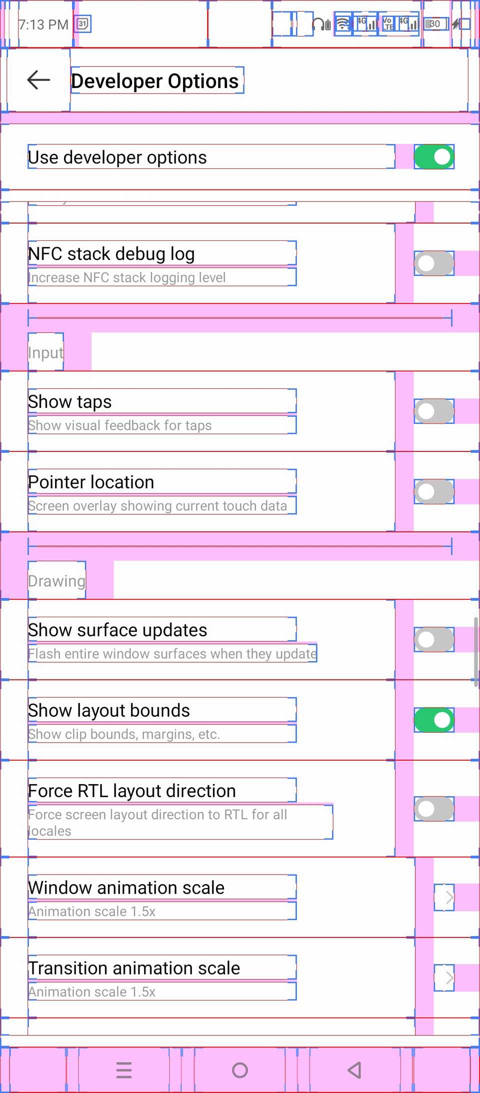Disable the Use developer options switch
The width and height of the screenshot is (480, 1093).
(433, 156)
